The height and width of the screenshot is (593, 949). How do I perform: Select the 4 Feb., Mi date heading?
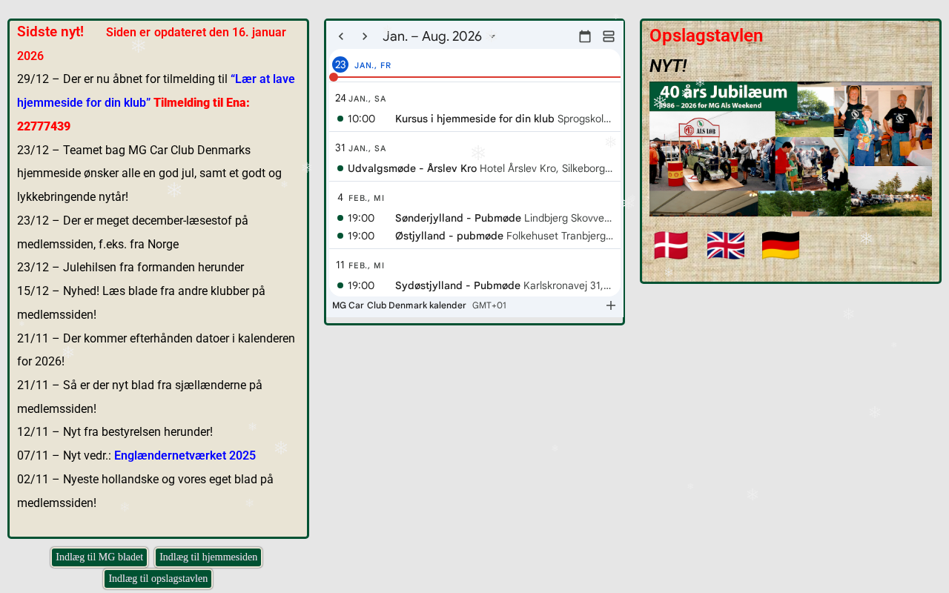pyautogui.click(x=360, y=198)
